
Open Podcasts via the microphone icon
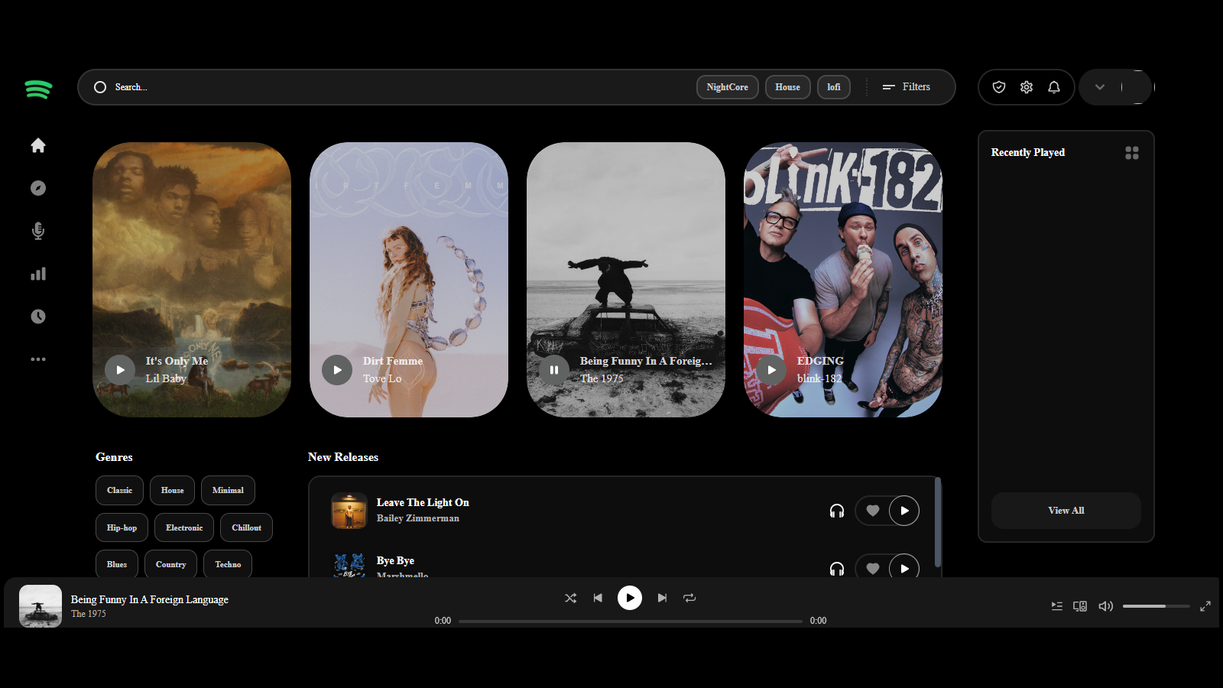37,231
